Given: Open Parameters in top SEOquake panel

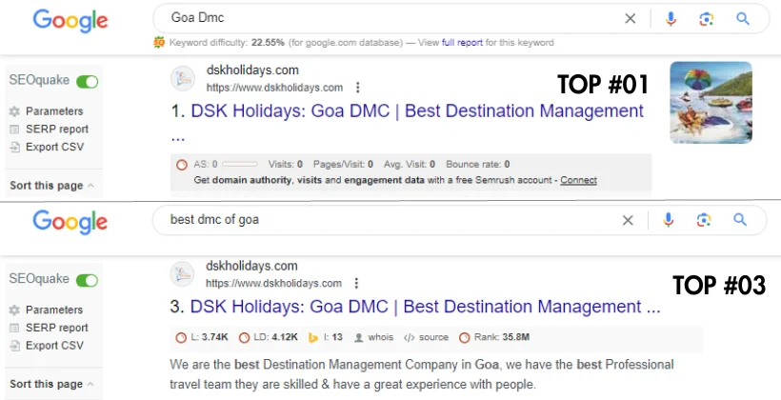Looking at the screenshot, I should click(x=54, y=111).
